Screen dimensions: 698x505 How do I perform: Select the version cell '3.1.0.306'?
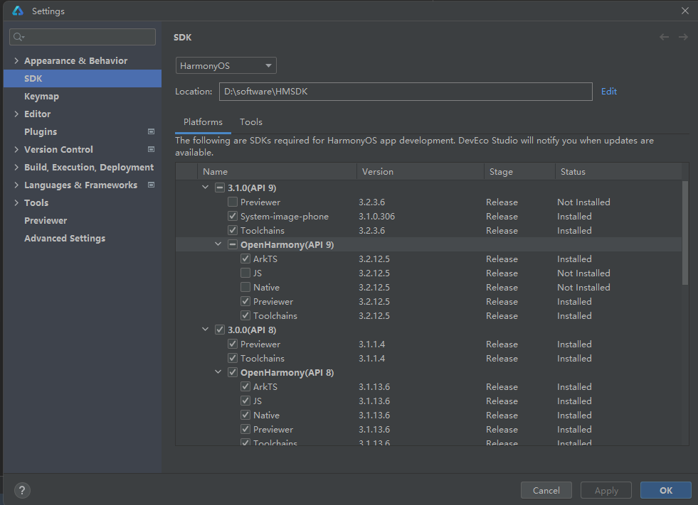click(376, 217)
